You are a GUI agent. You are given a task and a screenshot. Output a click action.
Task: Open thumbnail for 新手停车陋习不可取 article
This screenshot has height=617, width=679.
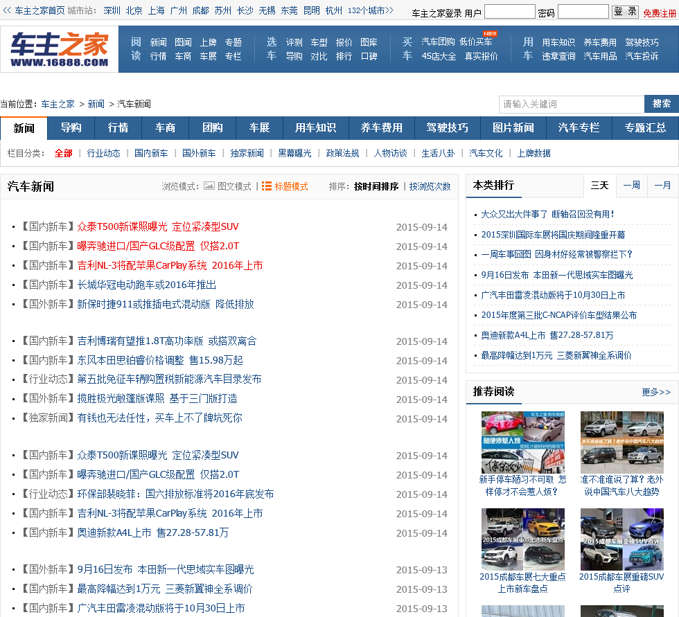[x=522, y=442]
